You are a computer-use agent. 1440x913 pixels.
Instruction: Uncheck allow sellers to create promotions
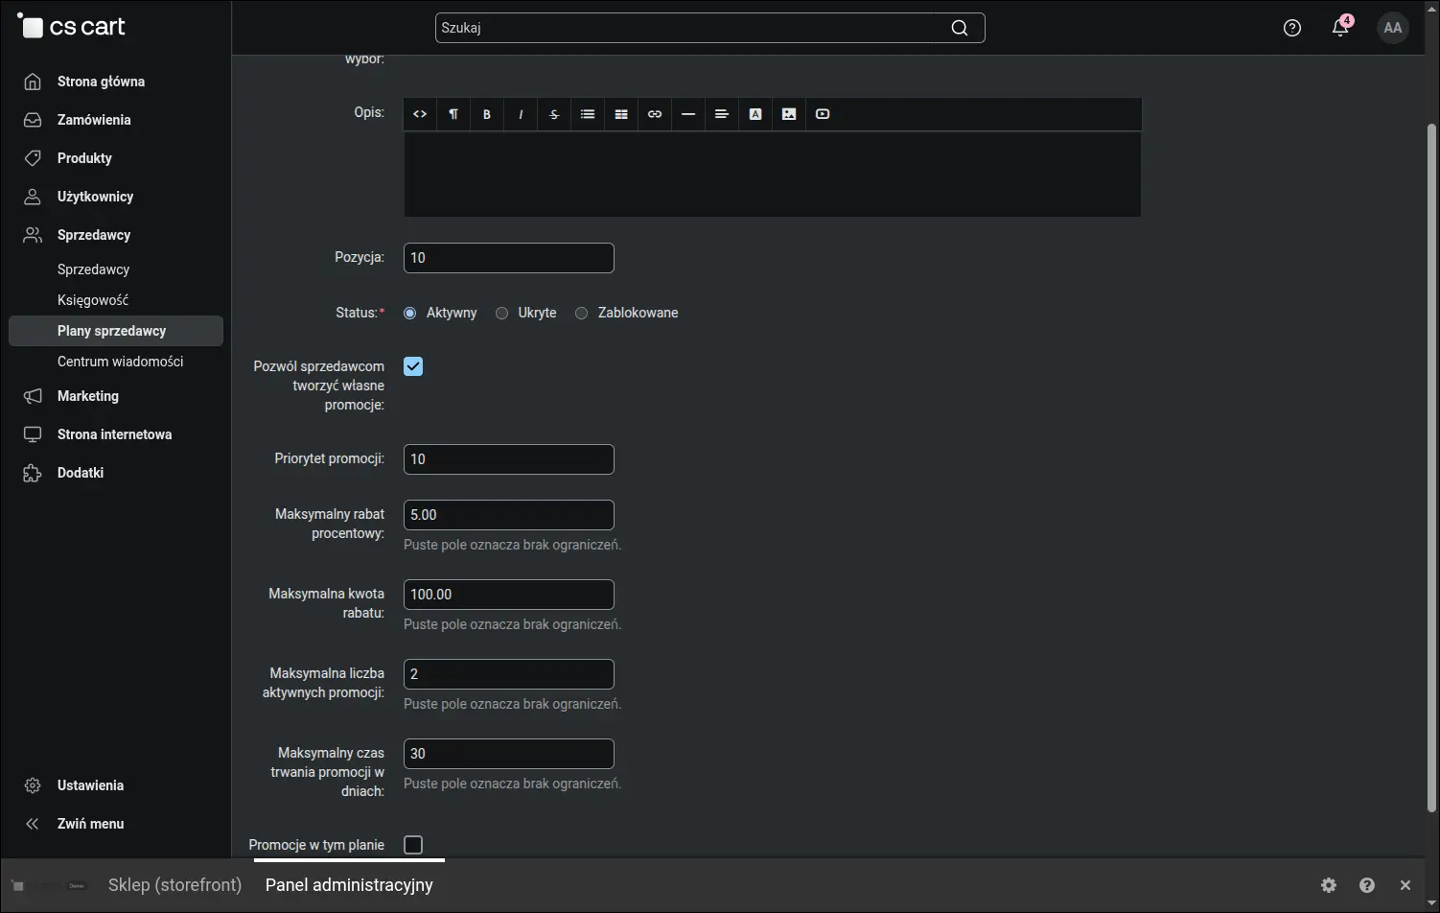coord(413,366)
